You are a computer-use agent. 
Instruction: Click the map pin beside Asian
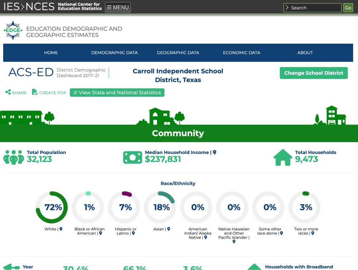[x=168, y=229]
